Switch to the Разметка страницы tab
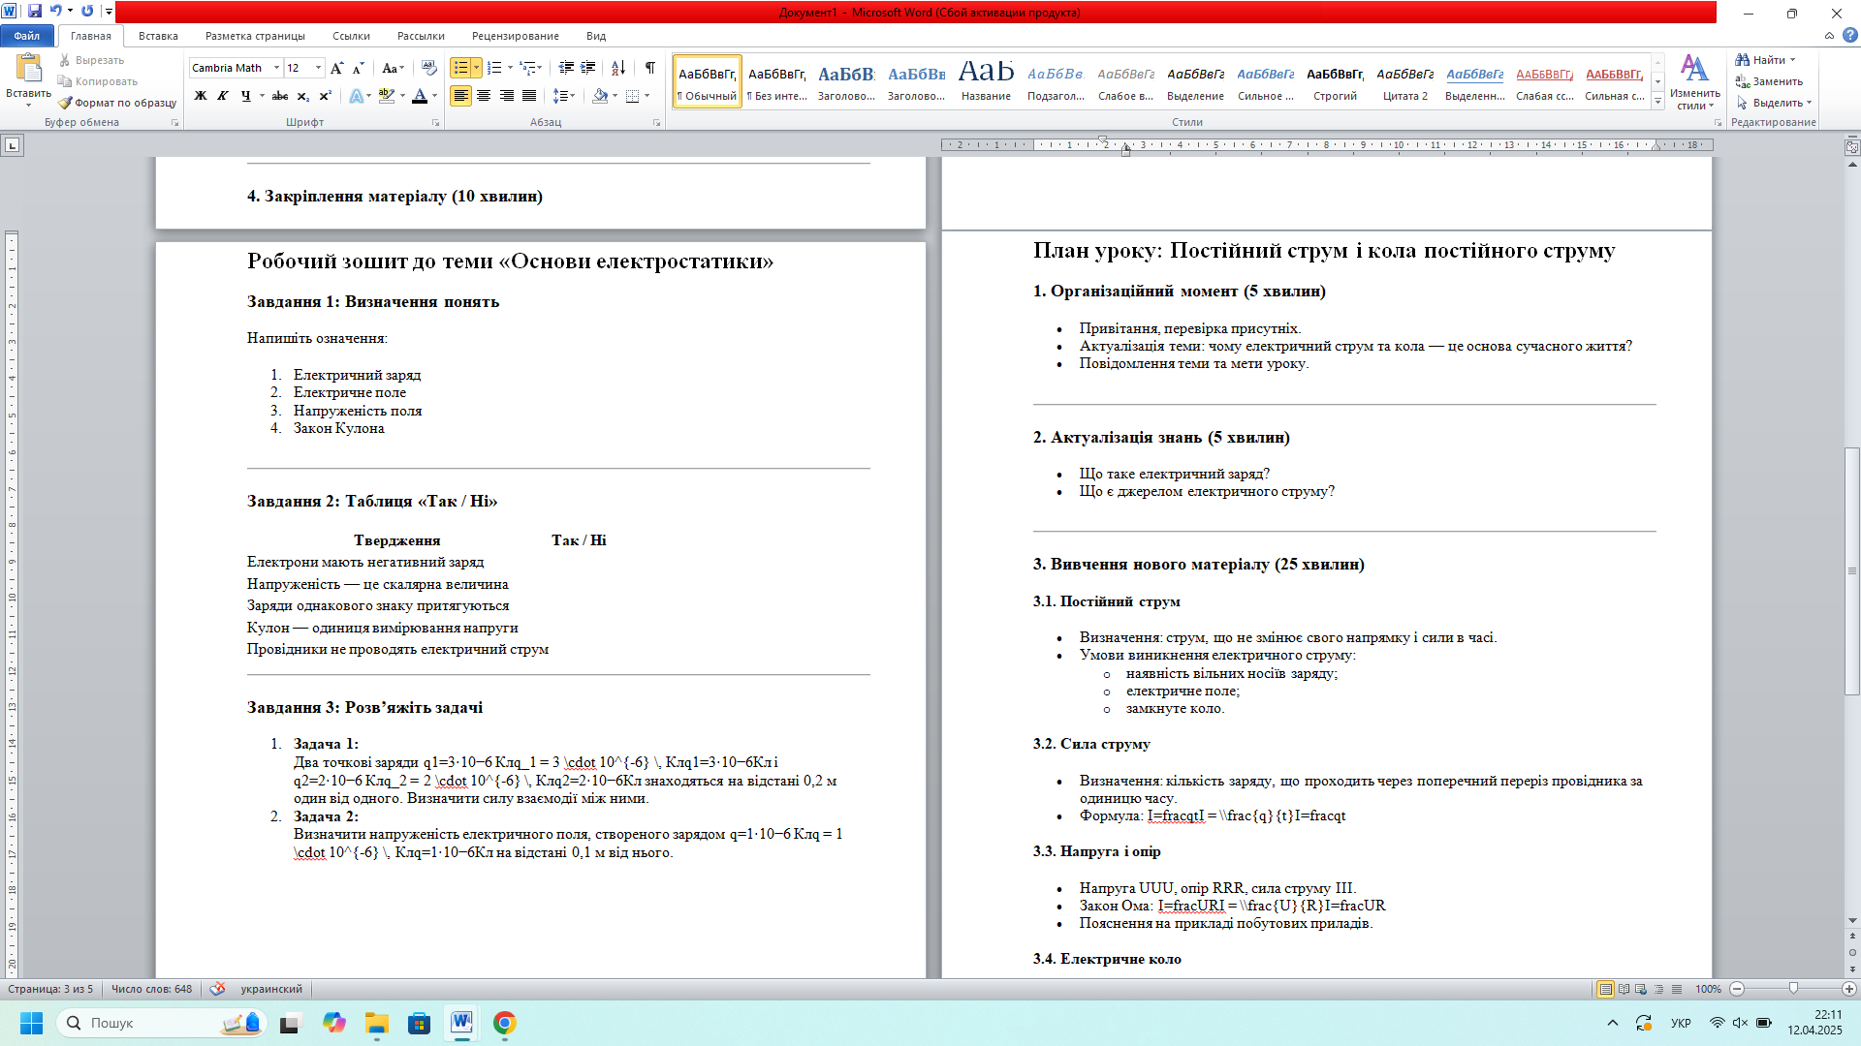The height and width of the screenshot is (1046, 1861). coord(255,36)
